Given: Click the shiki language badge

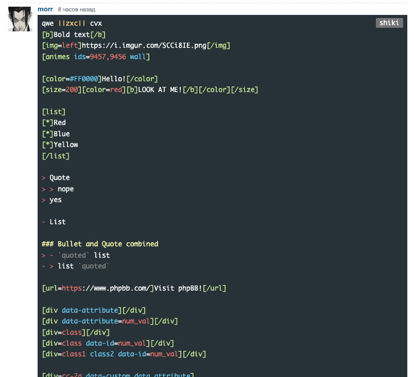Looking at the screenshot, I should 389,23.
